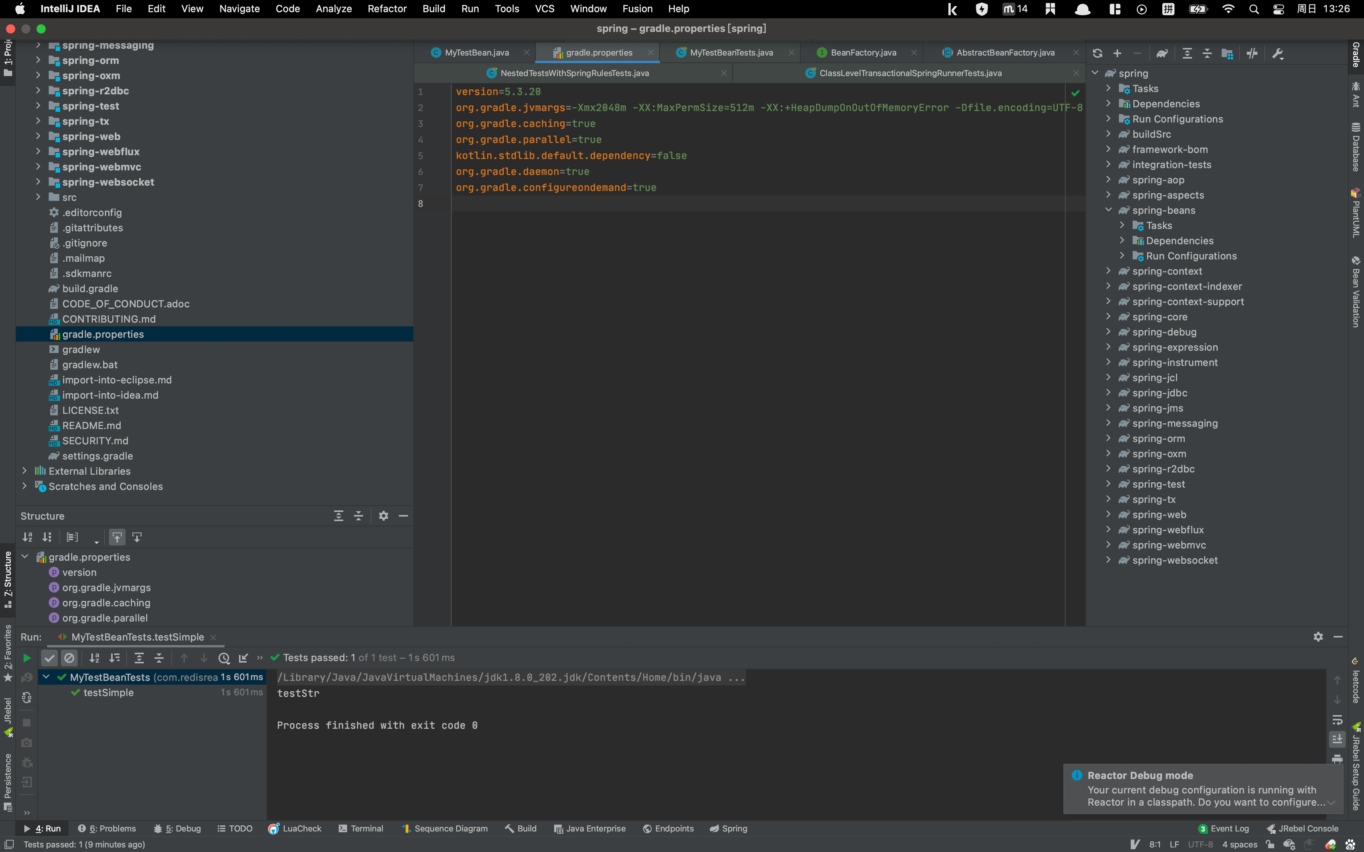
Task: Switch to AbstractBeanFactory.java tab
Action: 1005,52
